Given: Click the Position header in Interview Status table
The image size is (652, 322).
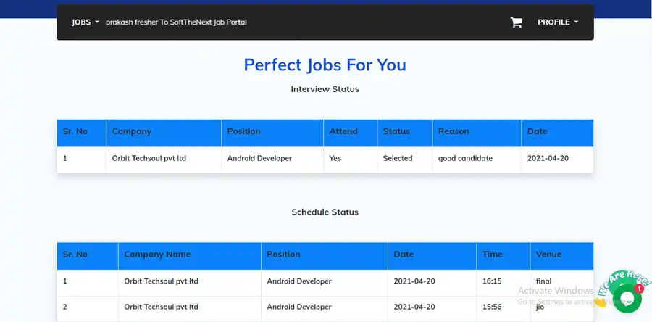Looking at the screenshot, I should pos(243,131).
